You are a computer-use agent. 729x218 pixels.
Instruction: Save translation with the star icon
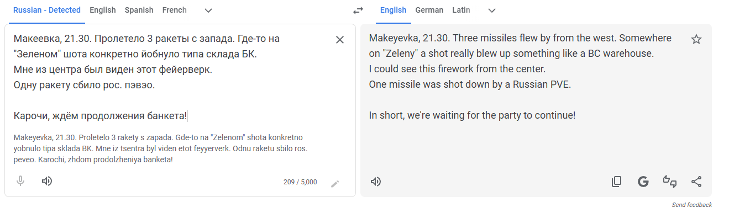(696, 39)
